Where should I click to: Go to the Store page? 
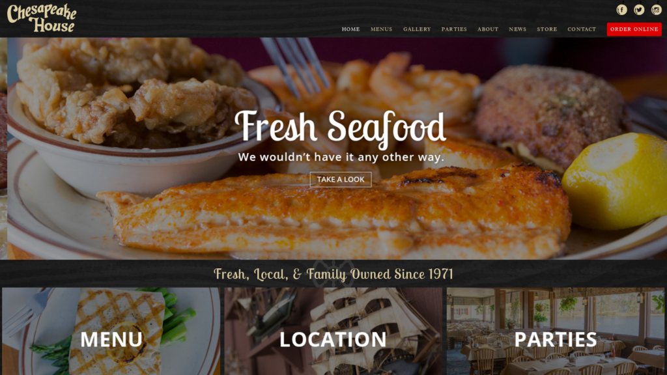point(546,29)
